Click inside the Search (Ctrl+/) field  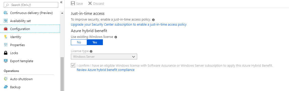pyautogui.click(x=31, y=5)
